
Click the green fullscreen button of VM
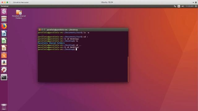click(x=7, y=2)
